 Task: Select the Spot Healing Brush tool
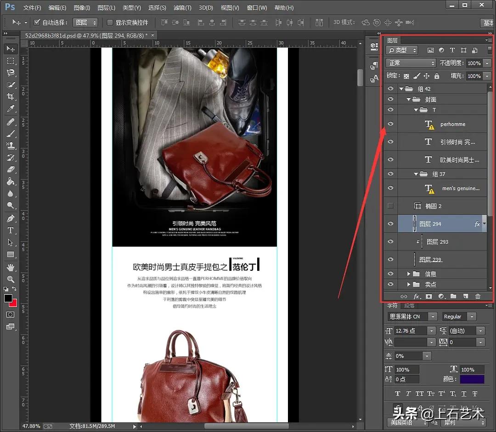11,122
